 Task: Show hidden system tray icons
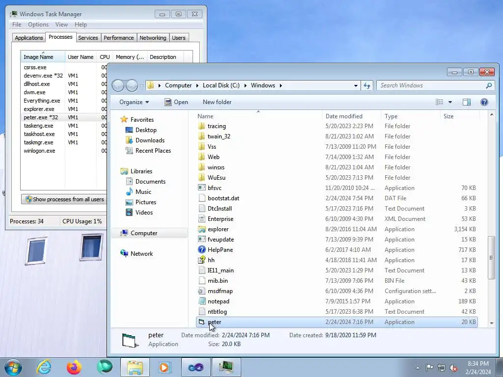pos(418,368)
